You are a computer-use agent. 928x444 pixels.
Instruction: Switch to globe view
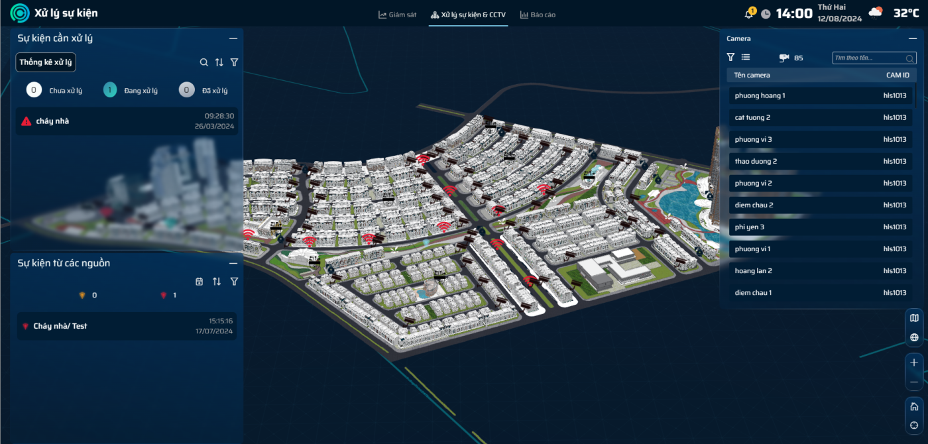click(914, 337)
